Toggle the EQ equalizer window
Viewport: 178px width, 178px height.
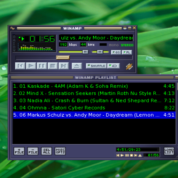[x=116, y=52]
